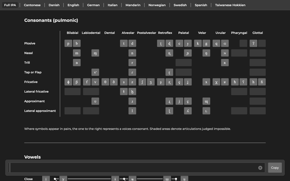Insert voiced uvular plosive ɢ
Image resolution: width=290 pixels, height=181 pixels.
225,43
